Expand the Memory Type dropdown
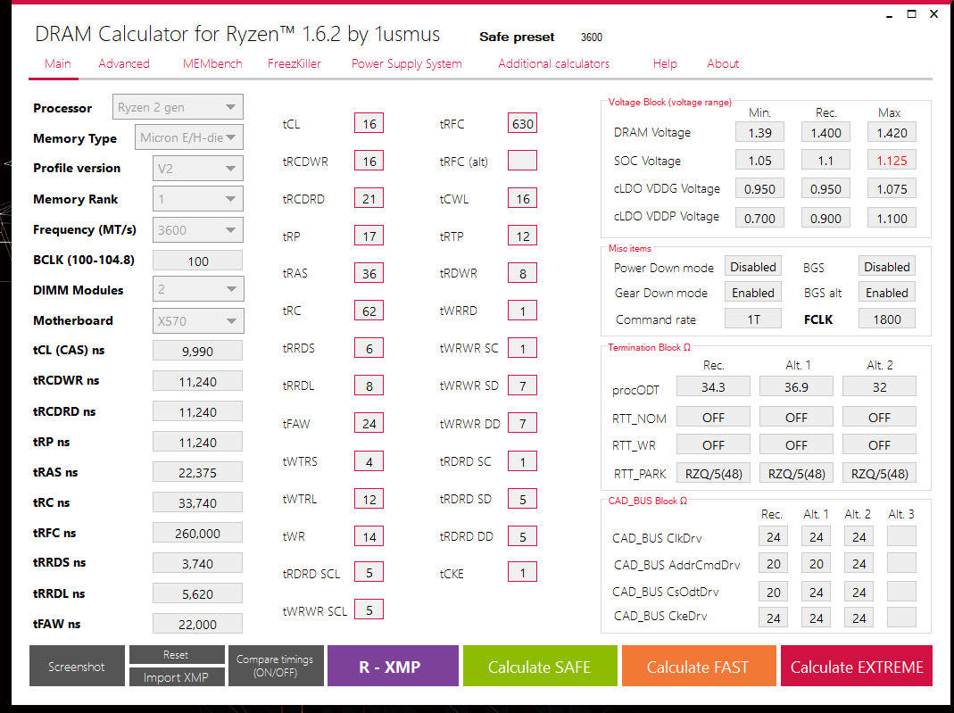 point(188,137)
